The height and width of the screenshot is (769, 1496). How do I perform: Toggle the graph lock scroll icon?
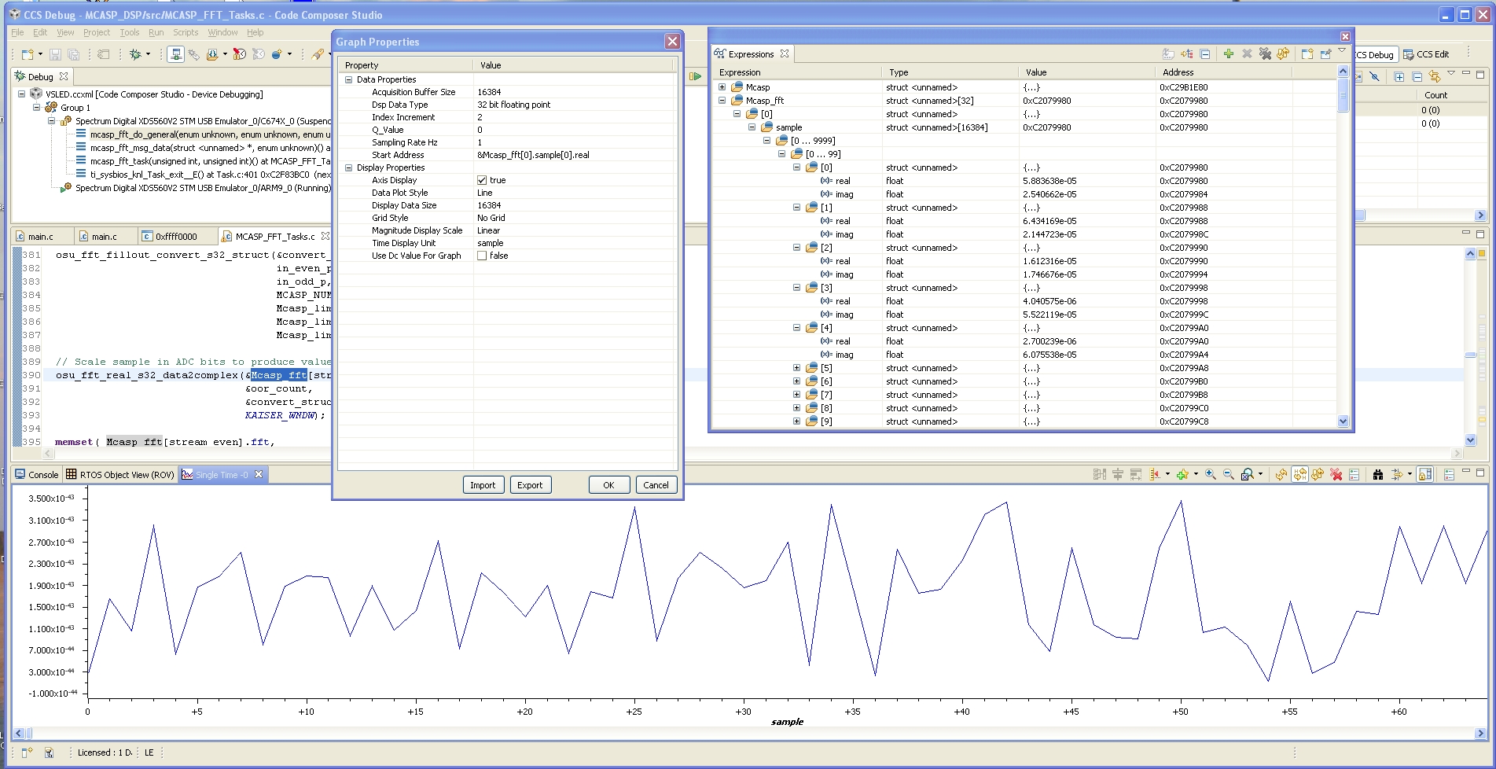[x=1425, y=474]
